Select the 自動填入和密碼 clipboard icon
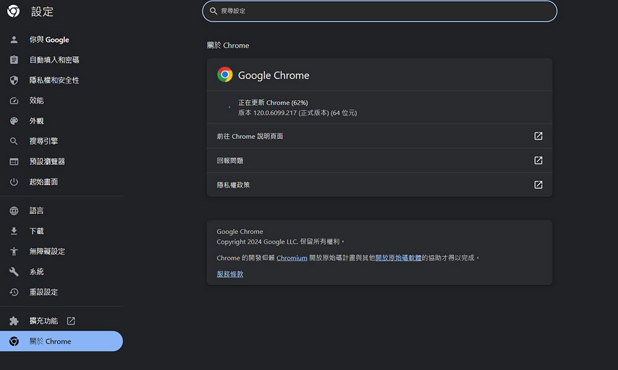This screenshot has height=370, width=618. click(14, 60)
